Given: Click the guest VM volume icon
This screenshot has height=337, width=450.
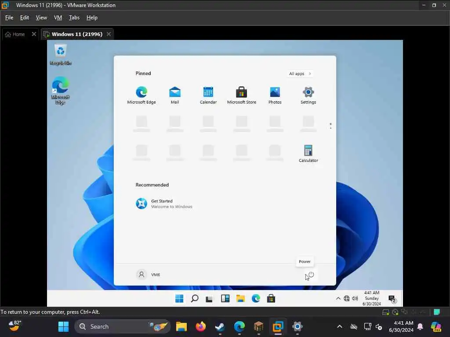Looking at the screenshot, I should click(x=355, y=298).
